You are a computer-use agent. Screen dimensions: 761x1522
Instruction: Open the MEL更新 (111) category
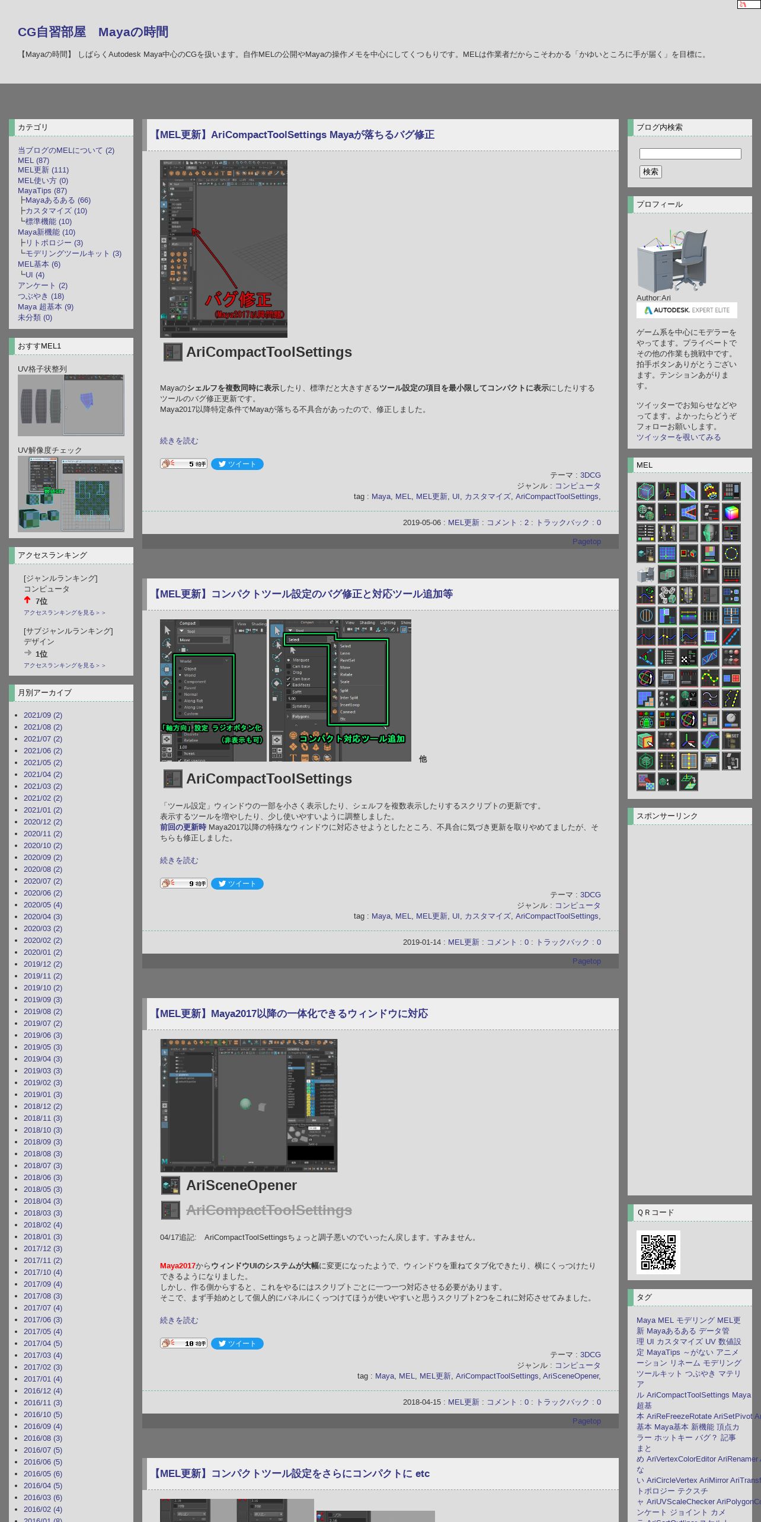(43, 170)
